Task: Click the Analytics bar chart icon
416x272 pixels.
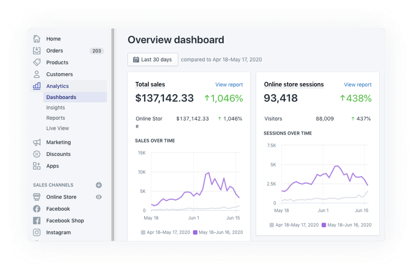Action: (37, 86)
